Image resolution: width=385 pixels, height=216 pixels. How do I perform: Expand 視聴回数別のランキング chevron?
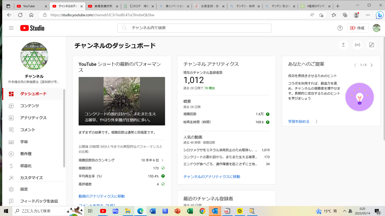162,160
